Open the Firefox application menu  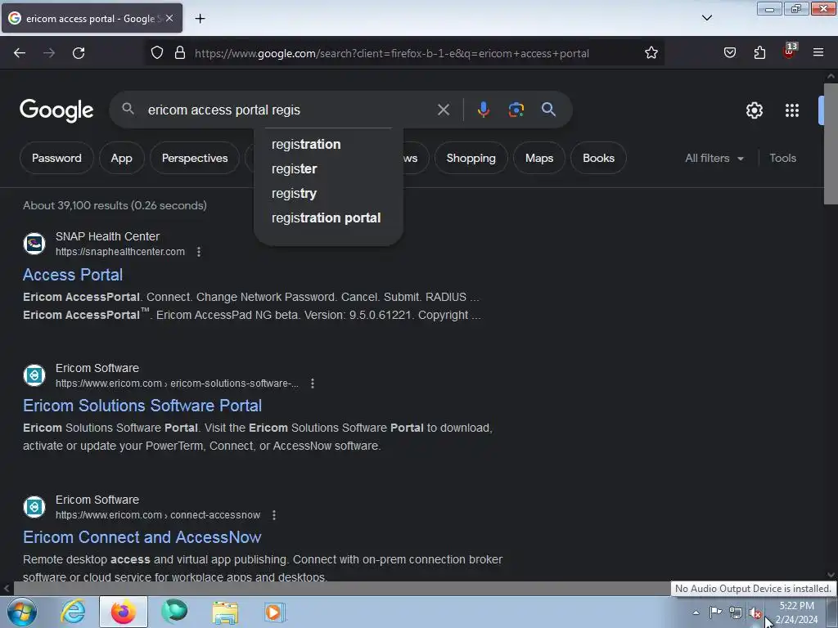point(818,53)
